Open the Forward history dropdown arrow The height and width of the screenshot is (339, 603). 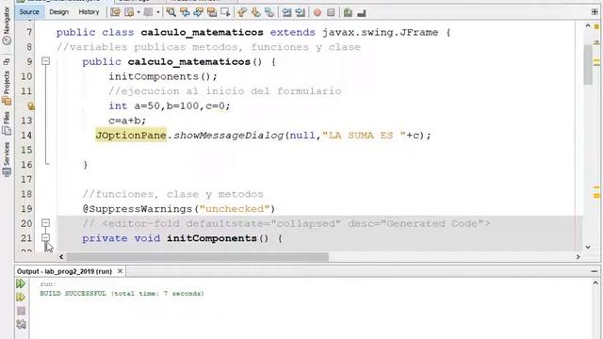[157, 12]
